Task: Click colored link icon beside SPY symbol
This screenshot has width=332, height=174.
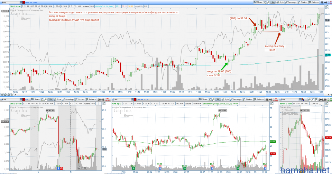Action: [x=303, y=100]
